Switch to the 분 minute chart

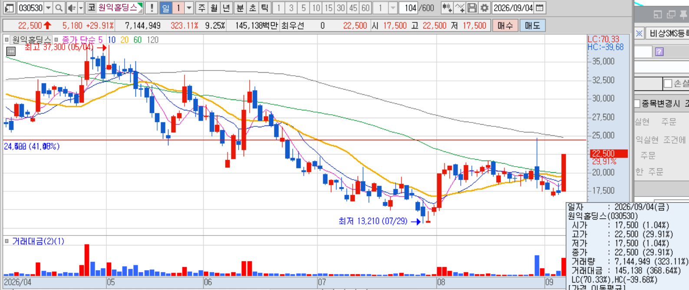click(240, 8)
